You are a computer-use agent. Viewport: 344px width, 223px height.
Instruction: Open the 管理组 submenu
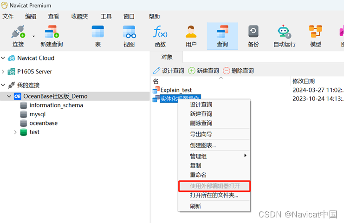[214, 156]
